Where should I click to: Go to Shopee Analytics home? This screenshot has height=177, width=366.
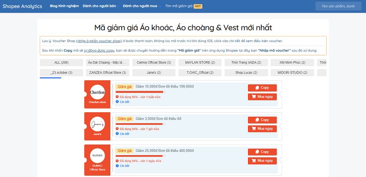(22, 6)
